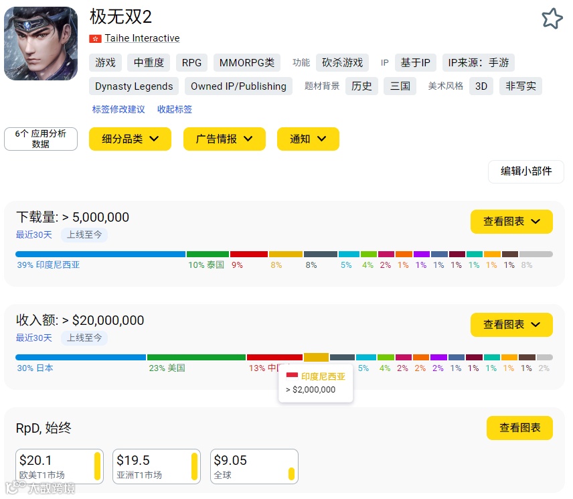Screen dimensions: 573x499
Task: Open 查看图表 dropdown in revenue section
Action: coord(511,324)
